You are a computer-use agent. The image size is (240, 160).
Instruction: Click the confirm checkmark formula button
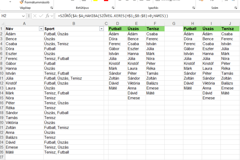[41, 16]
